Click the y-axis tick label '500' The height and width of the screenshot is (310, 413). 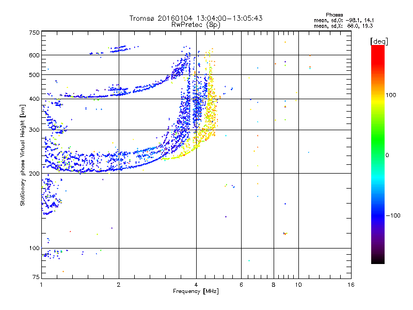click(x=34, y=75)
